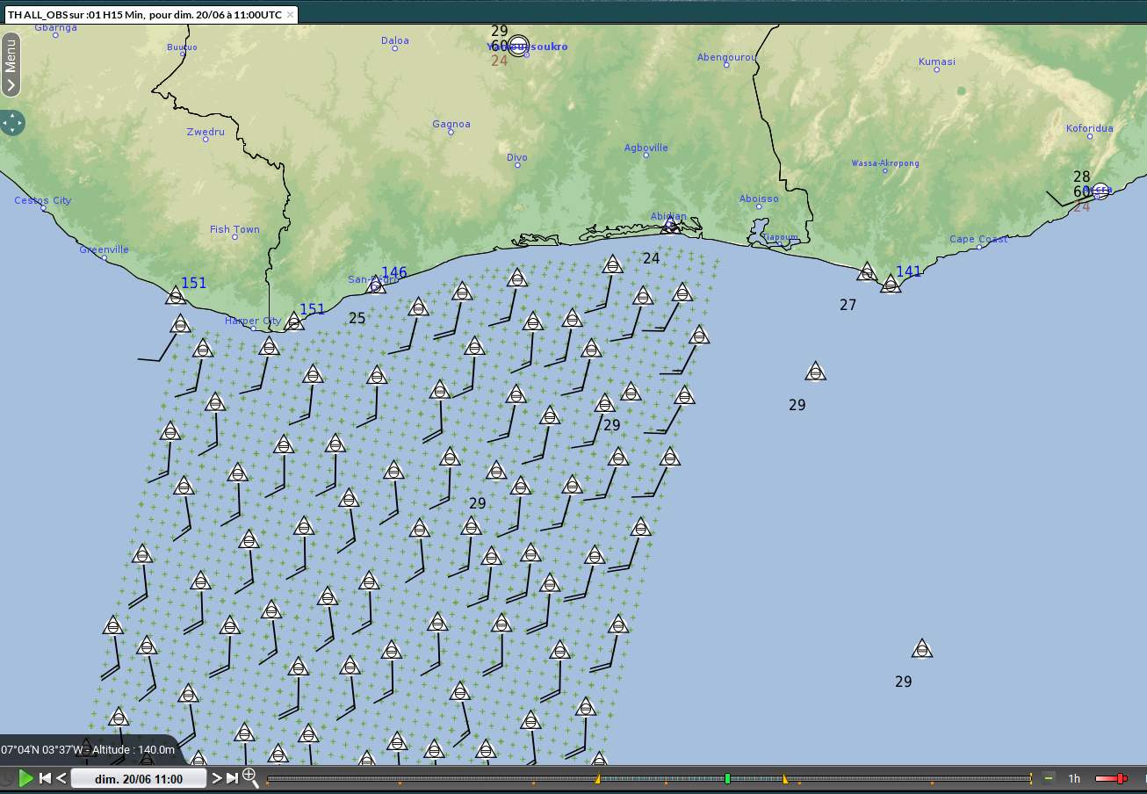1147x794 pixels.
Task: Click the blue 141 value near Cape Coast
Action: [909, 272]
